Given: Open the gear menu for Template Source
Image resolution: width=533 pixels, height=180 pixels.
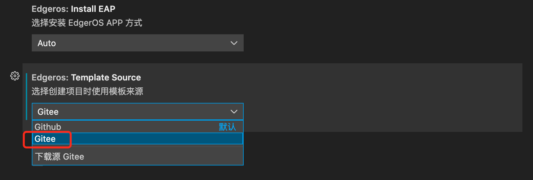Looking at the screenshot, I should click(x=15, y=76).
